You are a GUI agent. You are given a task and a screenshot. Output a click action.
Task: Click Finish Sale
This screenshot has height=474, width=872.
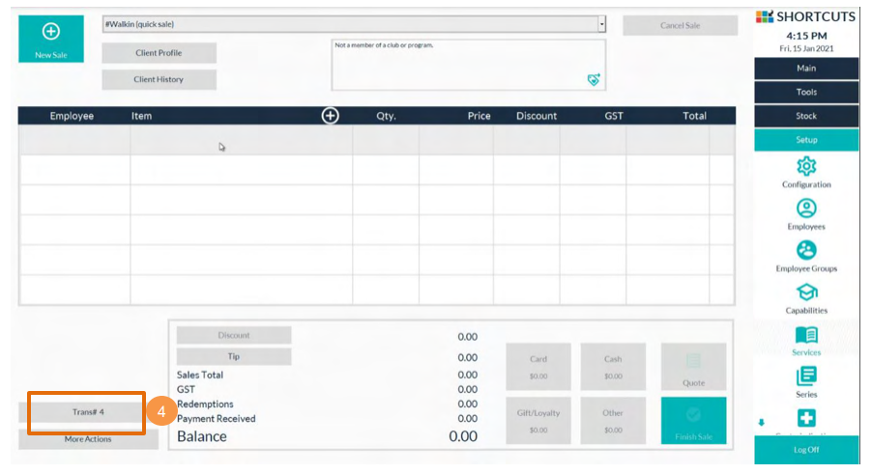pos(693,420)
